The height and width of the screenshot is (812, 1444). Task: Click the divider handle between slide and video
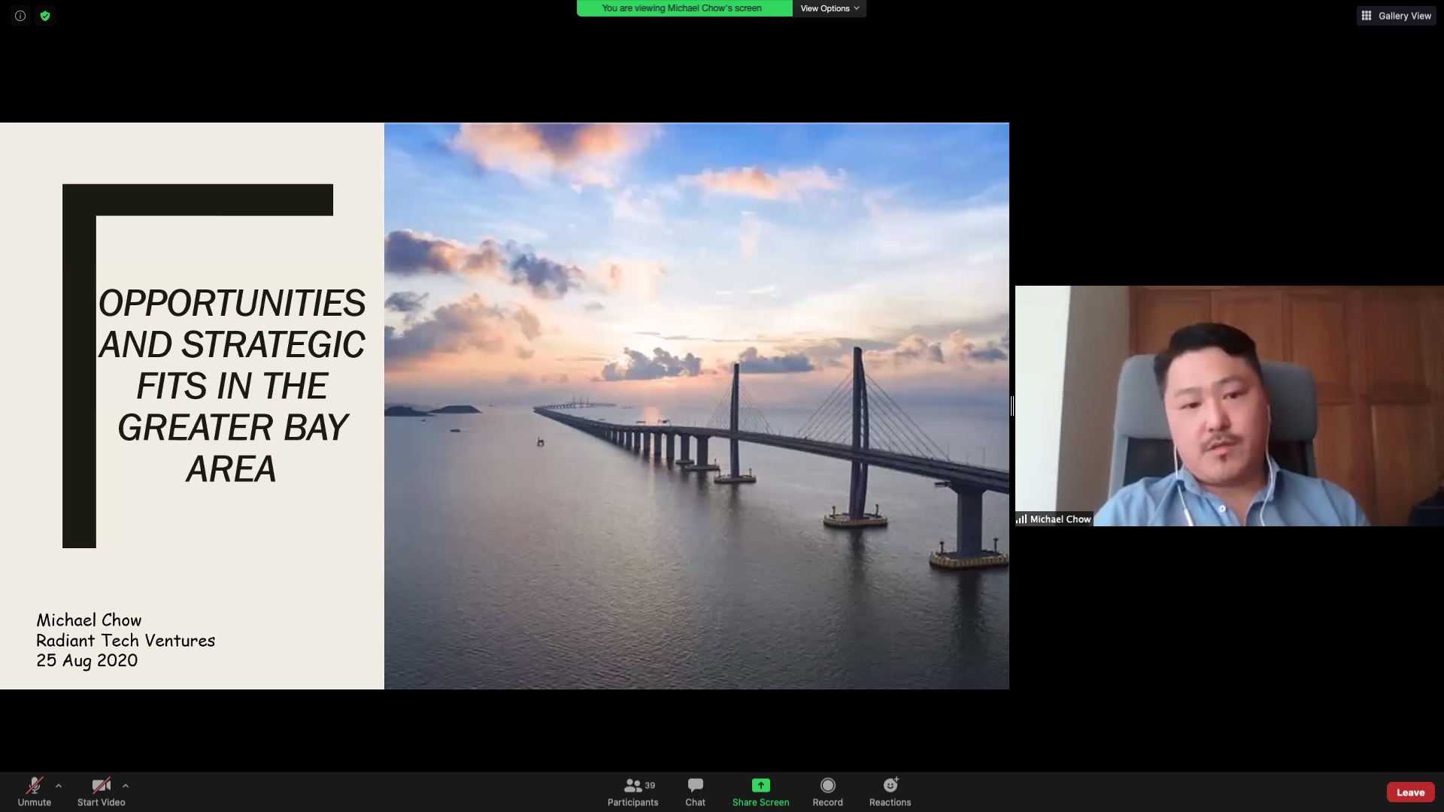pyautogui.click(x=1012, y=406)
